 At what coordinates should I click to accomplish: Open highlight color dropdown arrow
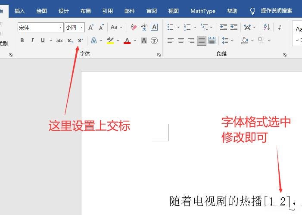coord(118,41)
